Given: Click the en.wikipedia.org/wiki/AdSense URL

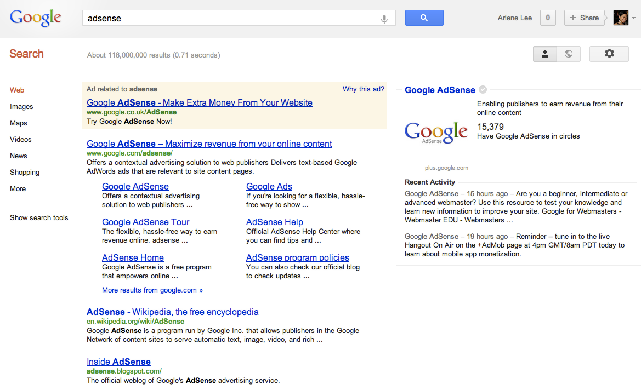Looking at the screenshot, I should (x=135, y=322).
